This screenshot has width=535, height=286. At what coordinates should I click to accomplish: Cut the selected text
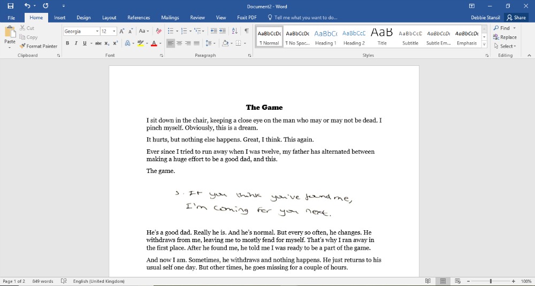point(27,28)
